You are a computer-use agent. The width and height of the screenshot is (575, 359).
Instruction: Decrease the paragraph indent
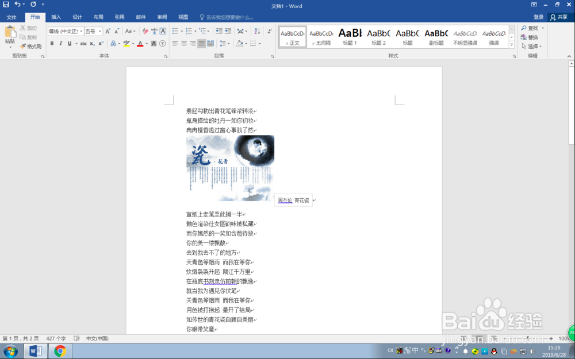pos(219,31)
